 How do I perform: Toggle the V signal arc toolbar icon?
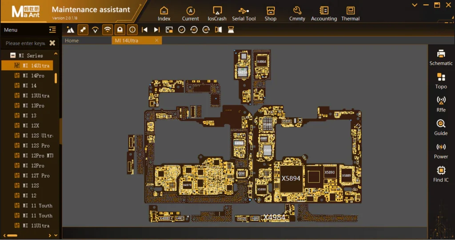coord(95,30)
